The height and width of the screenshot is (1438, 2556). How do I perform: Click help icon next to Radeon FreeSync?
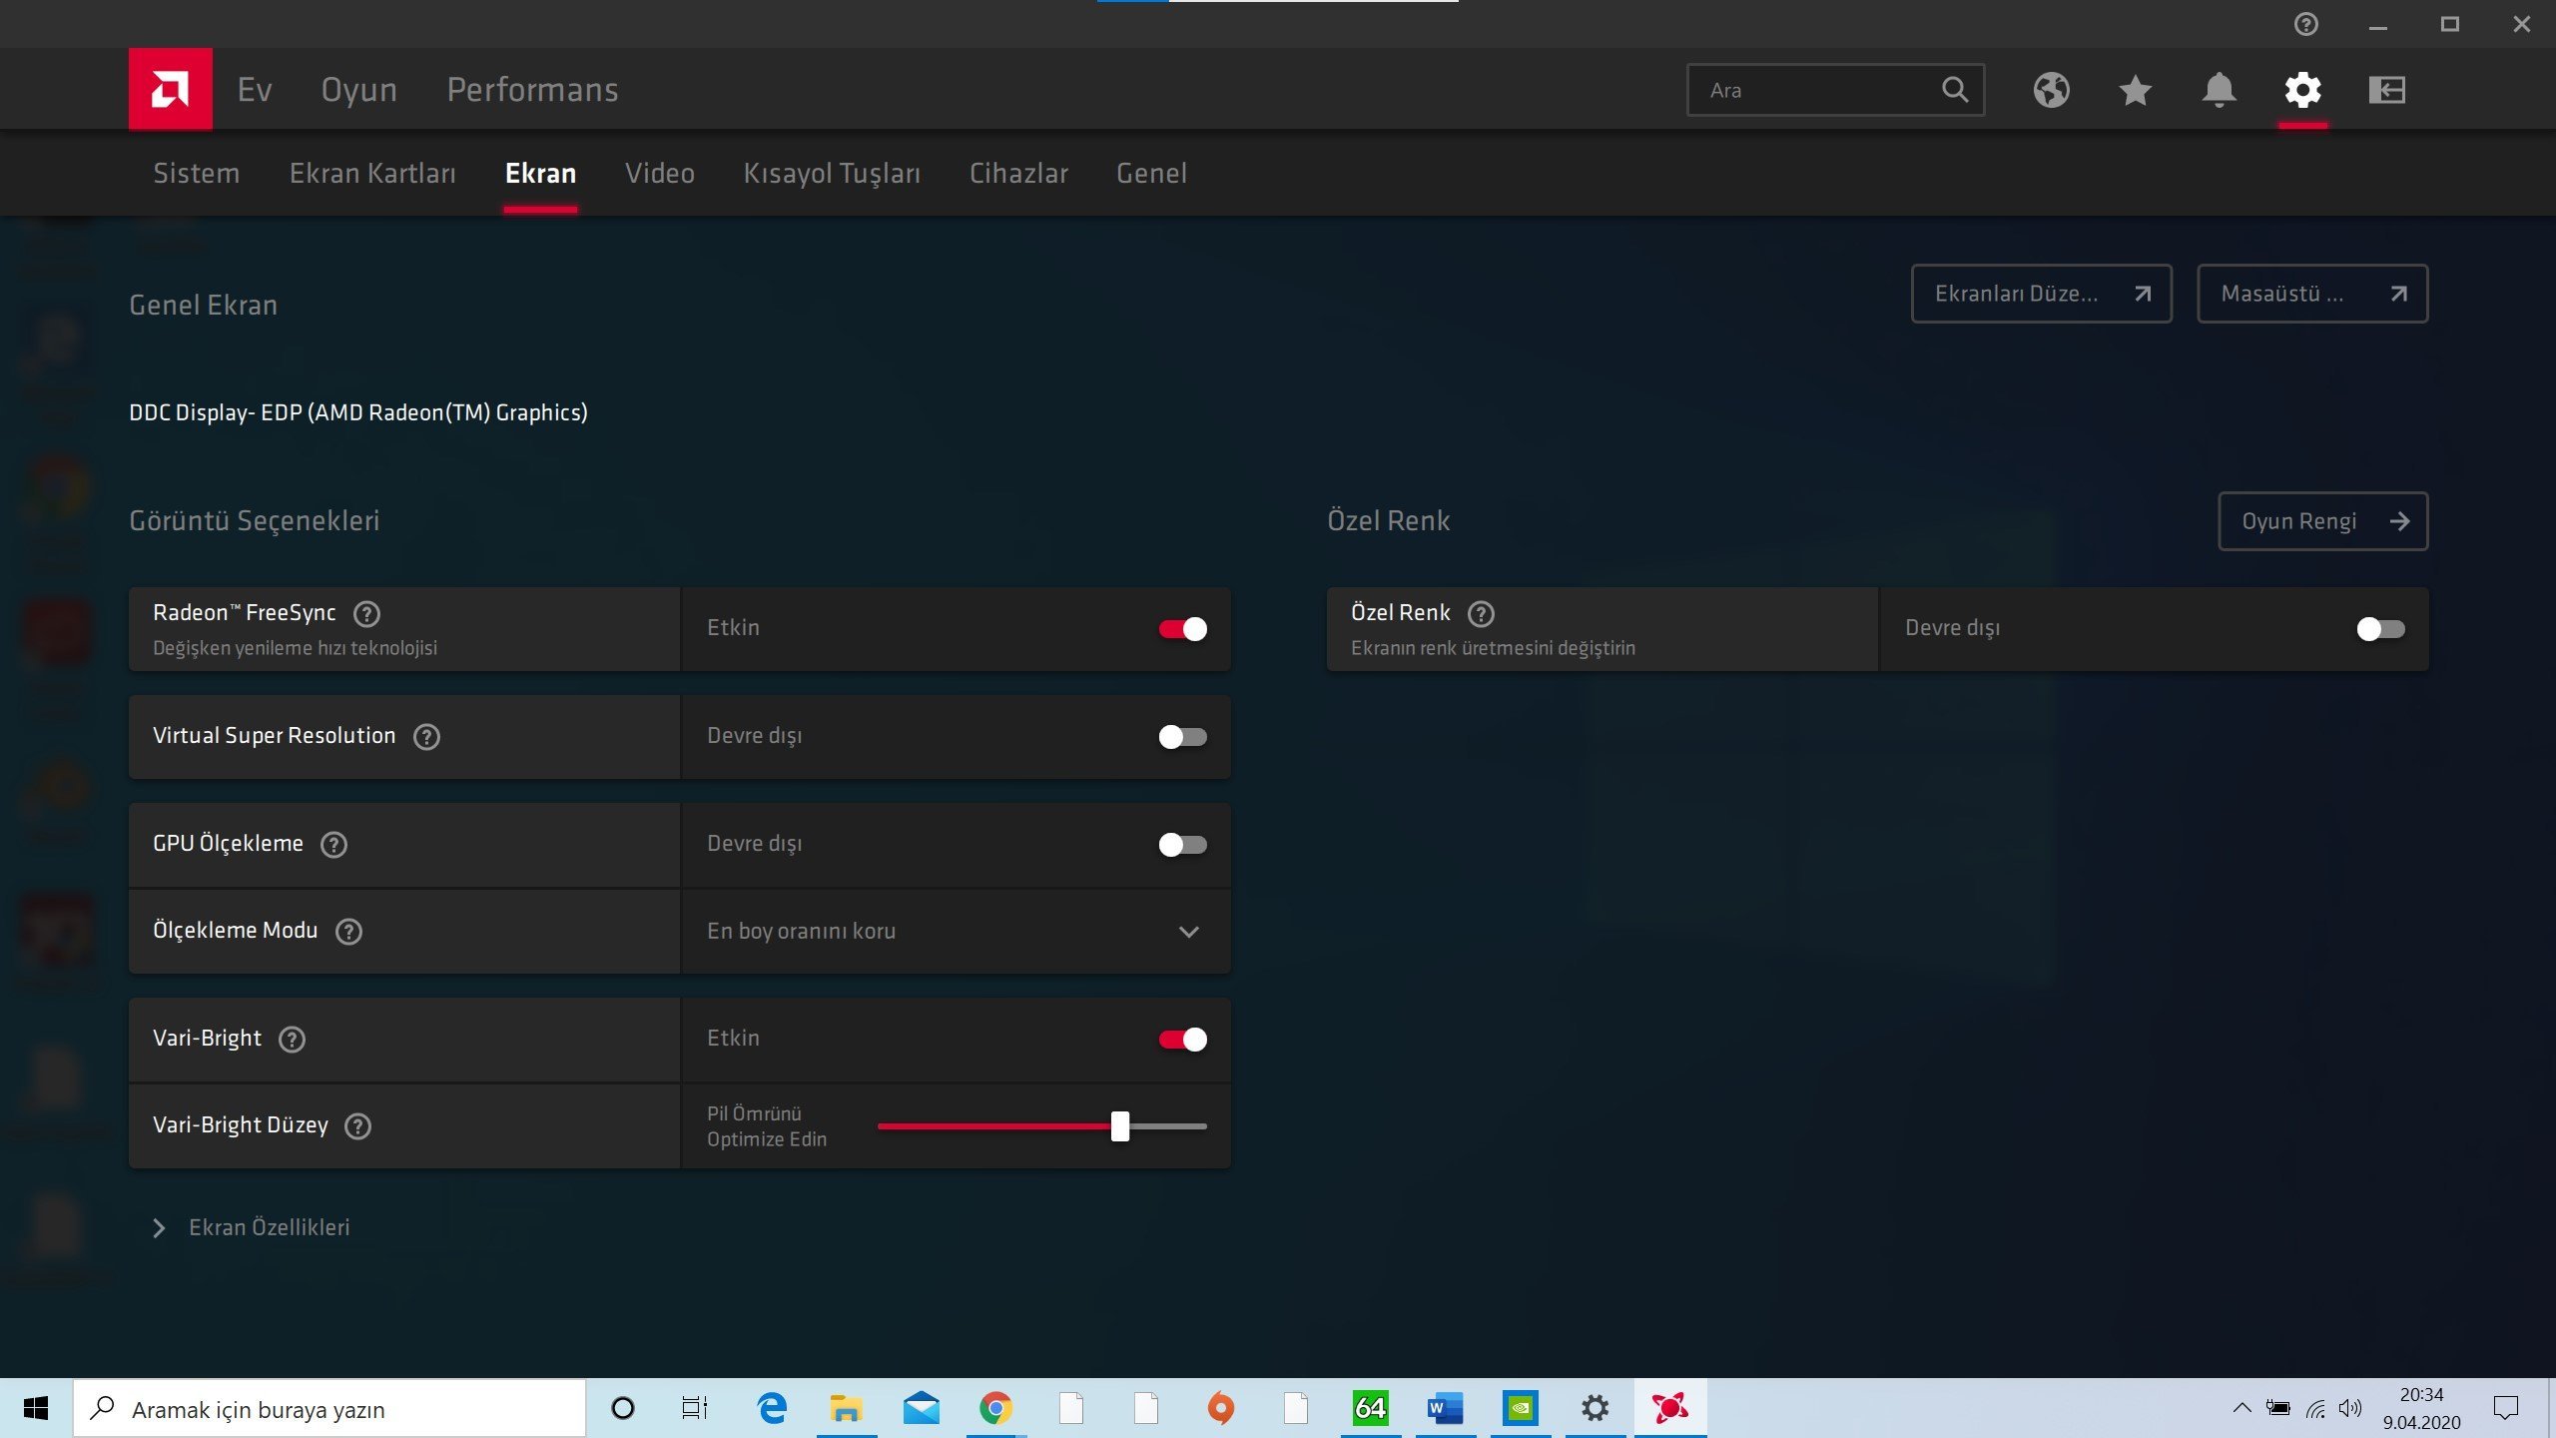click(366, 613)
